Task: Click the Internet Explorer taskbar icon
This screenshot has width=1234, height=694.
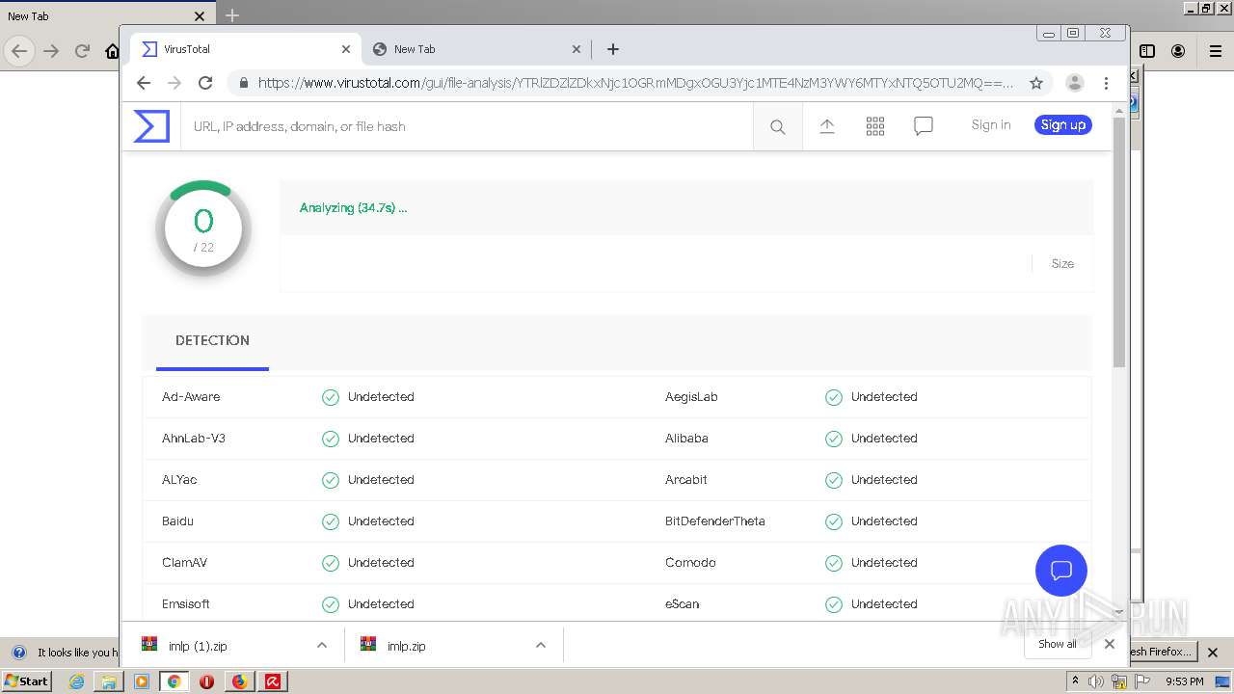Action: click(x=76, y=681)
